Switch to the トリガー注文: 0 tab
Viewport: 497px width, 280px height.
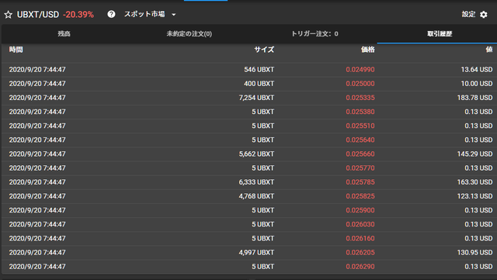315,33
